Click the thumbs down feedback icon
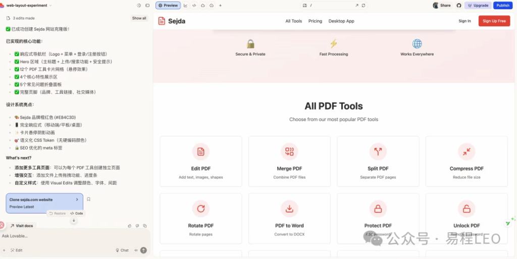 [x=137, y=226]
